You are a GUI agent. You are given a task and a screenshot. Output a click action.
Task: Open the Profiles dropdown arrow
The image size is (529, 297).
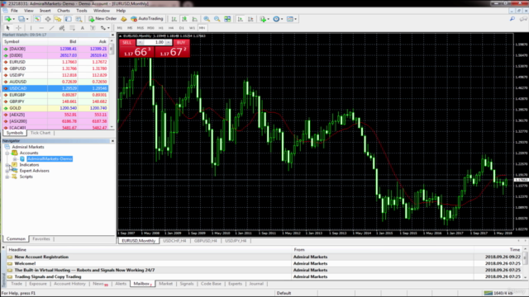coord(27,19)
